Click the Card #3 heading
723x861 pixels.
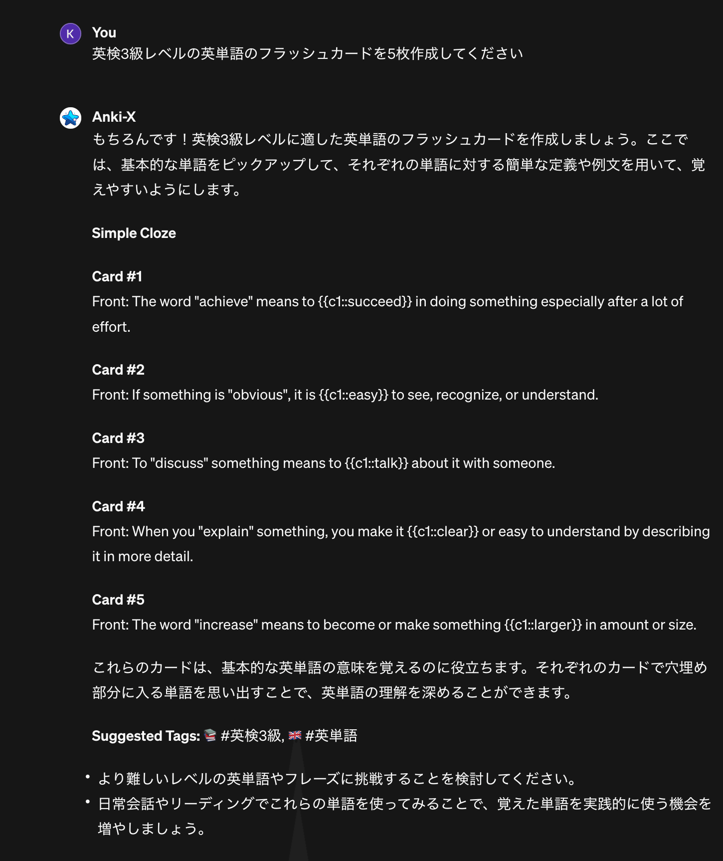tap(118, 438)
